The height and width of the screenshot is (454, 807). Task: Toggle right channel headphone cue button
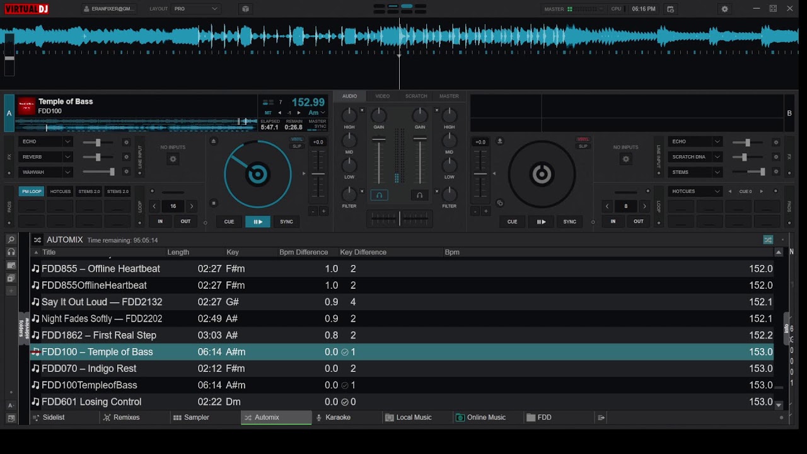pos(419,195)
